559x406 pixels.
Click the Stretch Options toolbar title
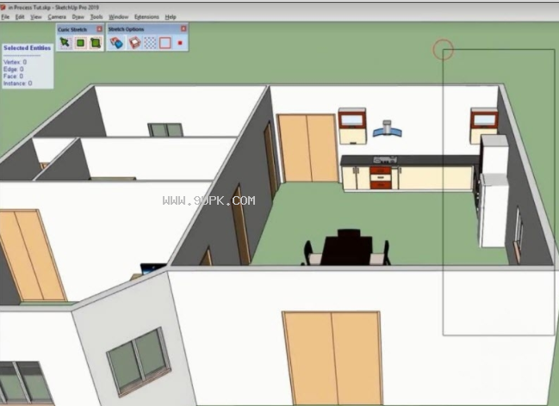coord(127,29)
